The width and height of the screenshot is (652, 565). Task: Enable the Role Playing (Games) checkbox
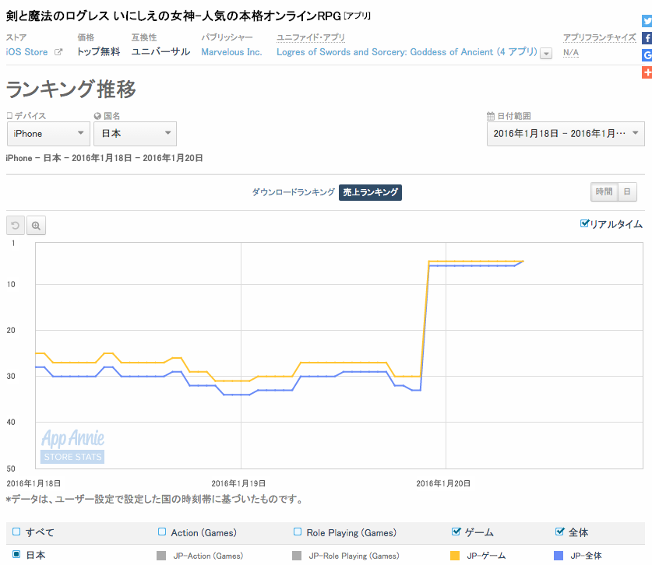tap(298, 532)
